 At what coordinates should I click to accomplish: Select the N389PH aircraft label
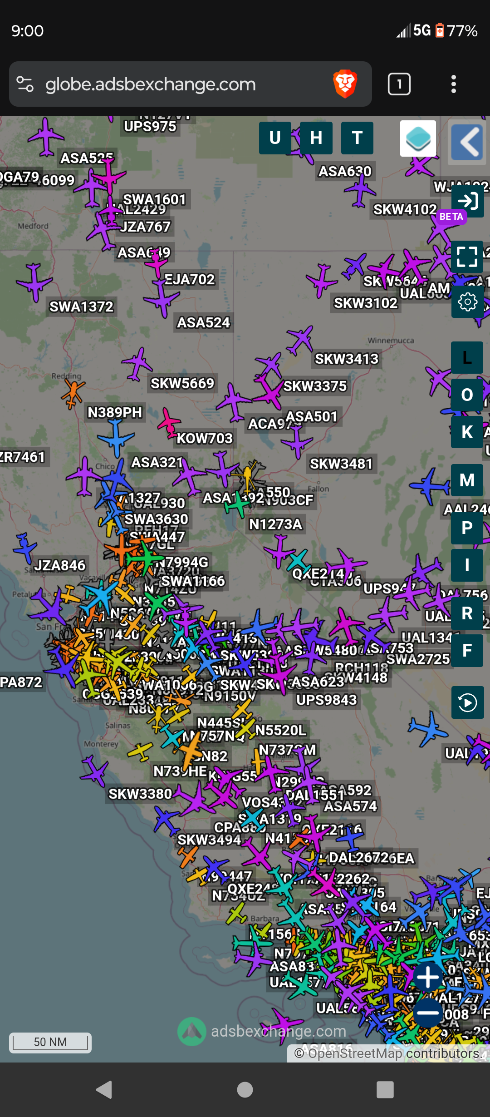point(115,412)
